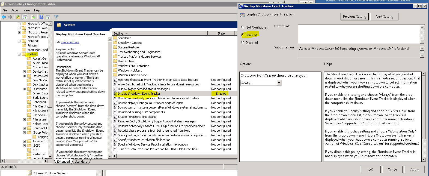Open the Help menu
This screenshot has width=429, height=176.
click(x=37, y=10)
